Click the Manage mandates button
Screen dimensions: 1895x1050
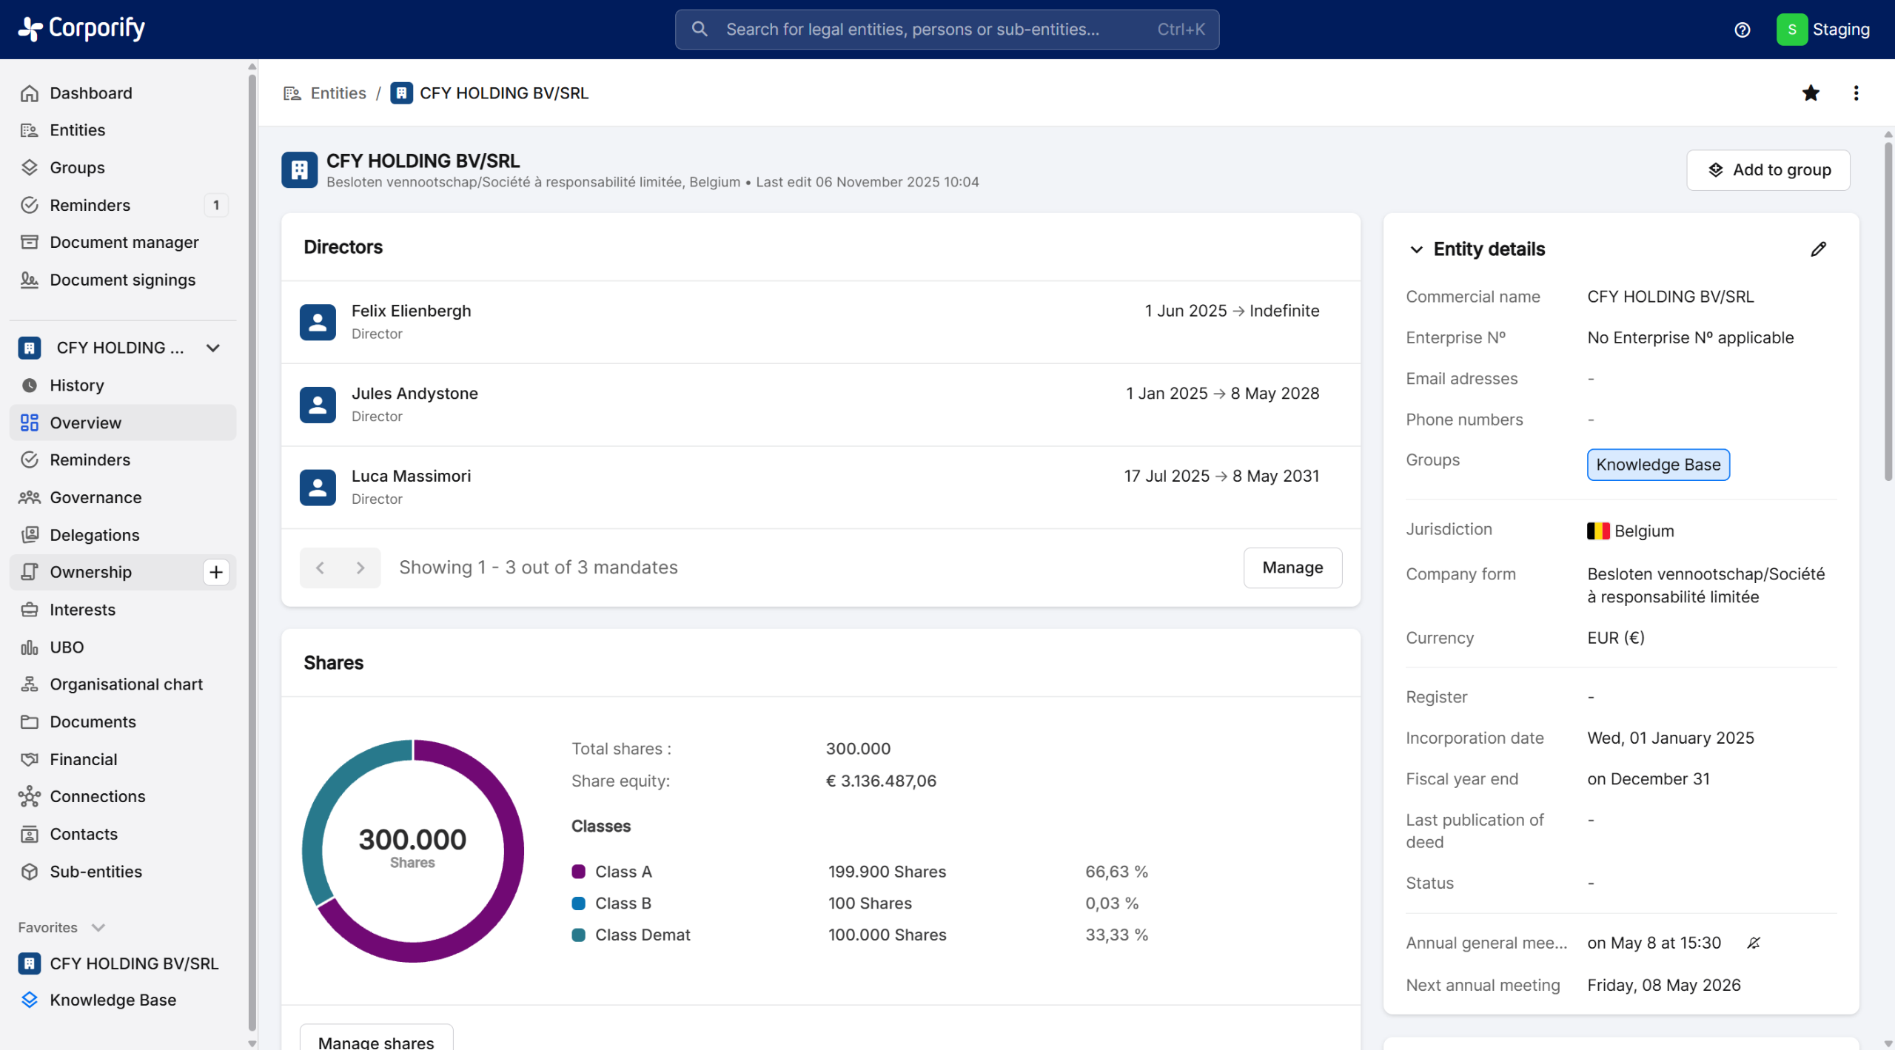coord(1292,568)
